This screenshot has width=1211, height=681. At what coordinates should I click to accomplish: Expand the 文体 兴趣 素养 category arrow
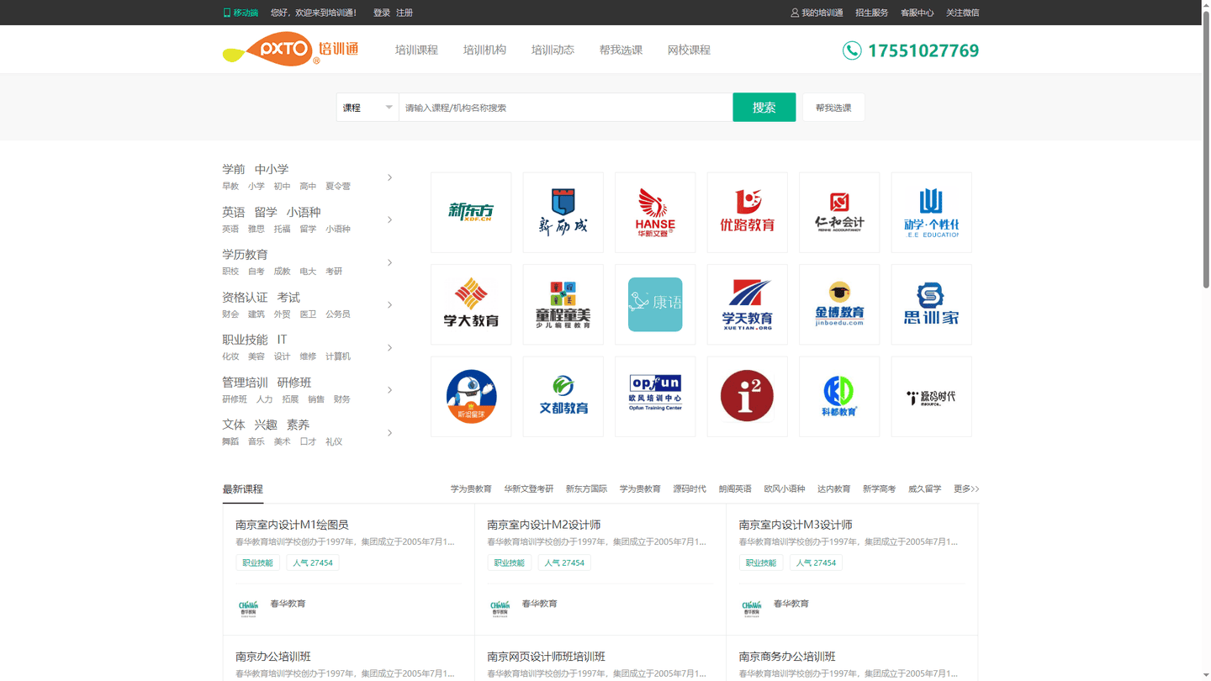click(x=389, y=433)
